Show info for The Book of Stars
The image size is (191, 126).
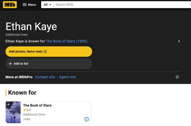click(87, 119)
